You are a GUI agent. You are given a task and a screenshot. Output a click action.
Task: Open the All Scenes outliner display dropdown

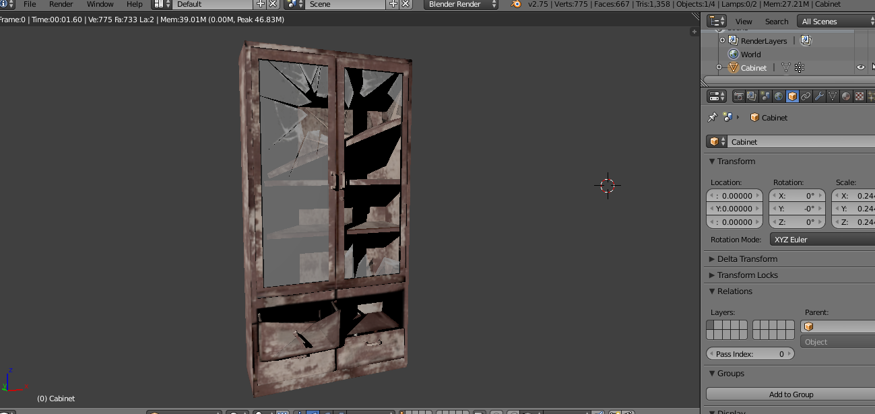(x=836, y=22)
